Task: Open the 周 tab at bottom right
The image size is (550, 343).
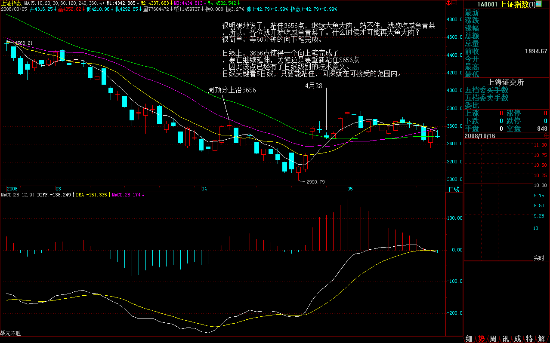Action: tap(493, 339)
